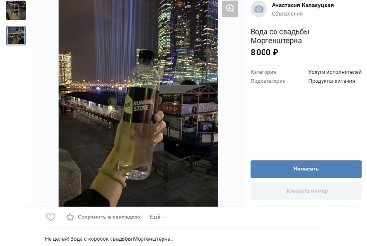Open seller profile Анастасия Калакуцкая
367x246 pixels.
click(303, 5)
